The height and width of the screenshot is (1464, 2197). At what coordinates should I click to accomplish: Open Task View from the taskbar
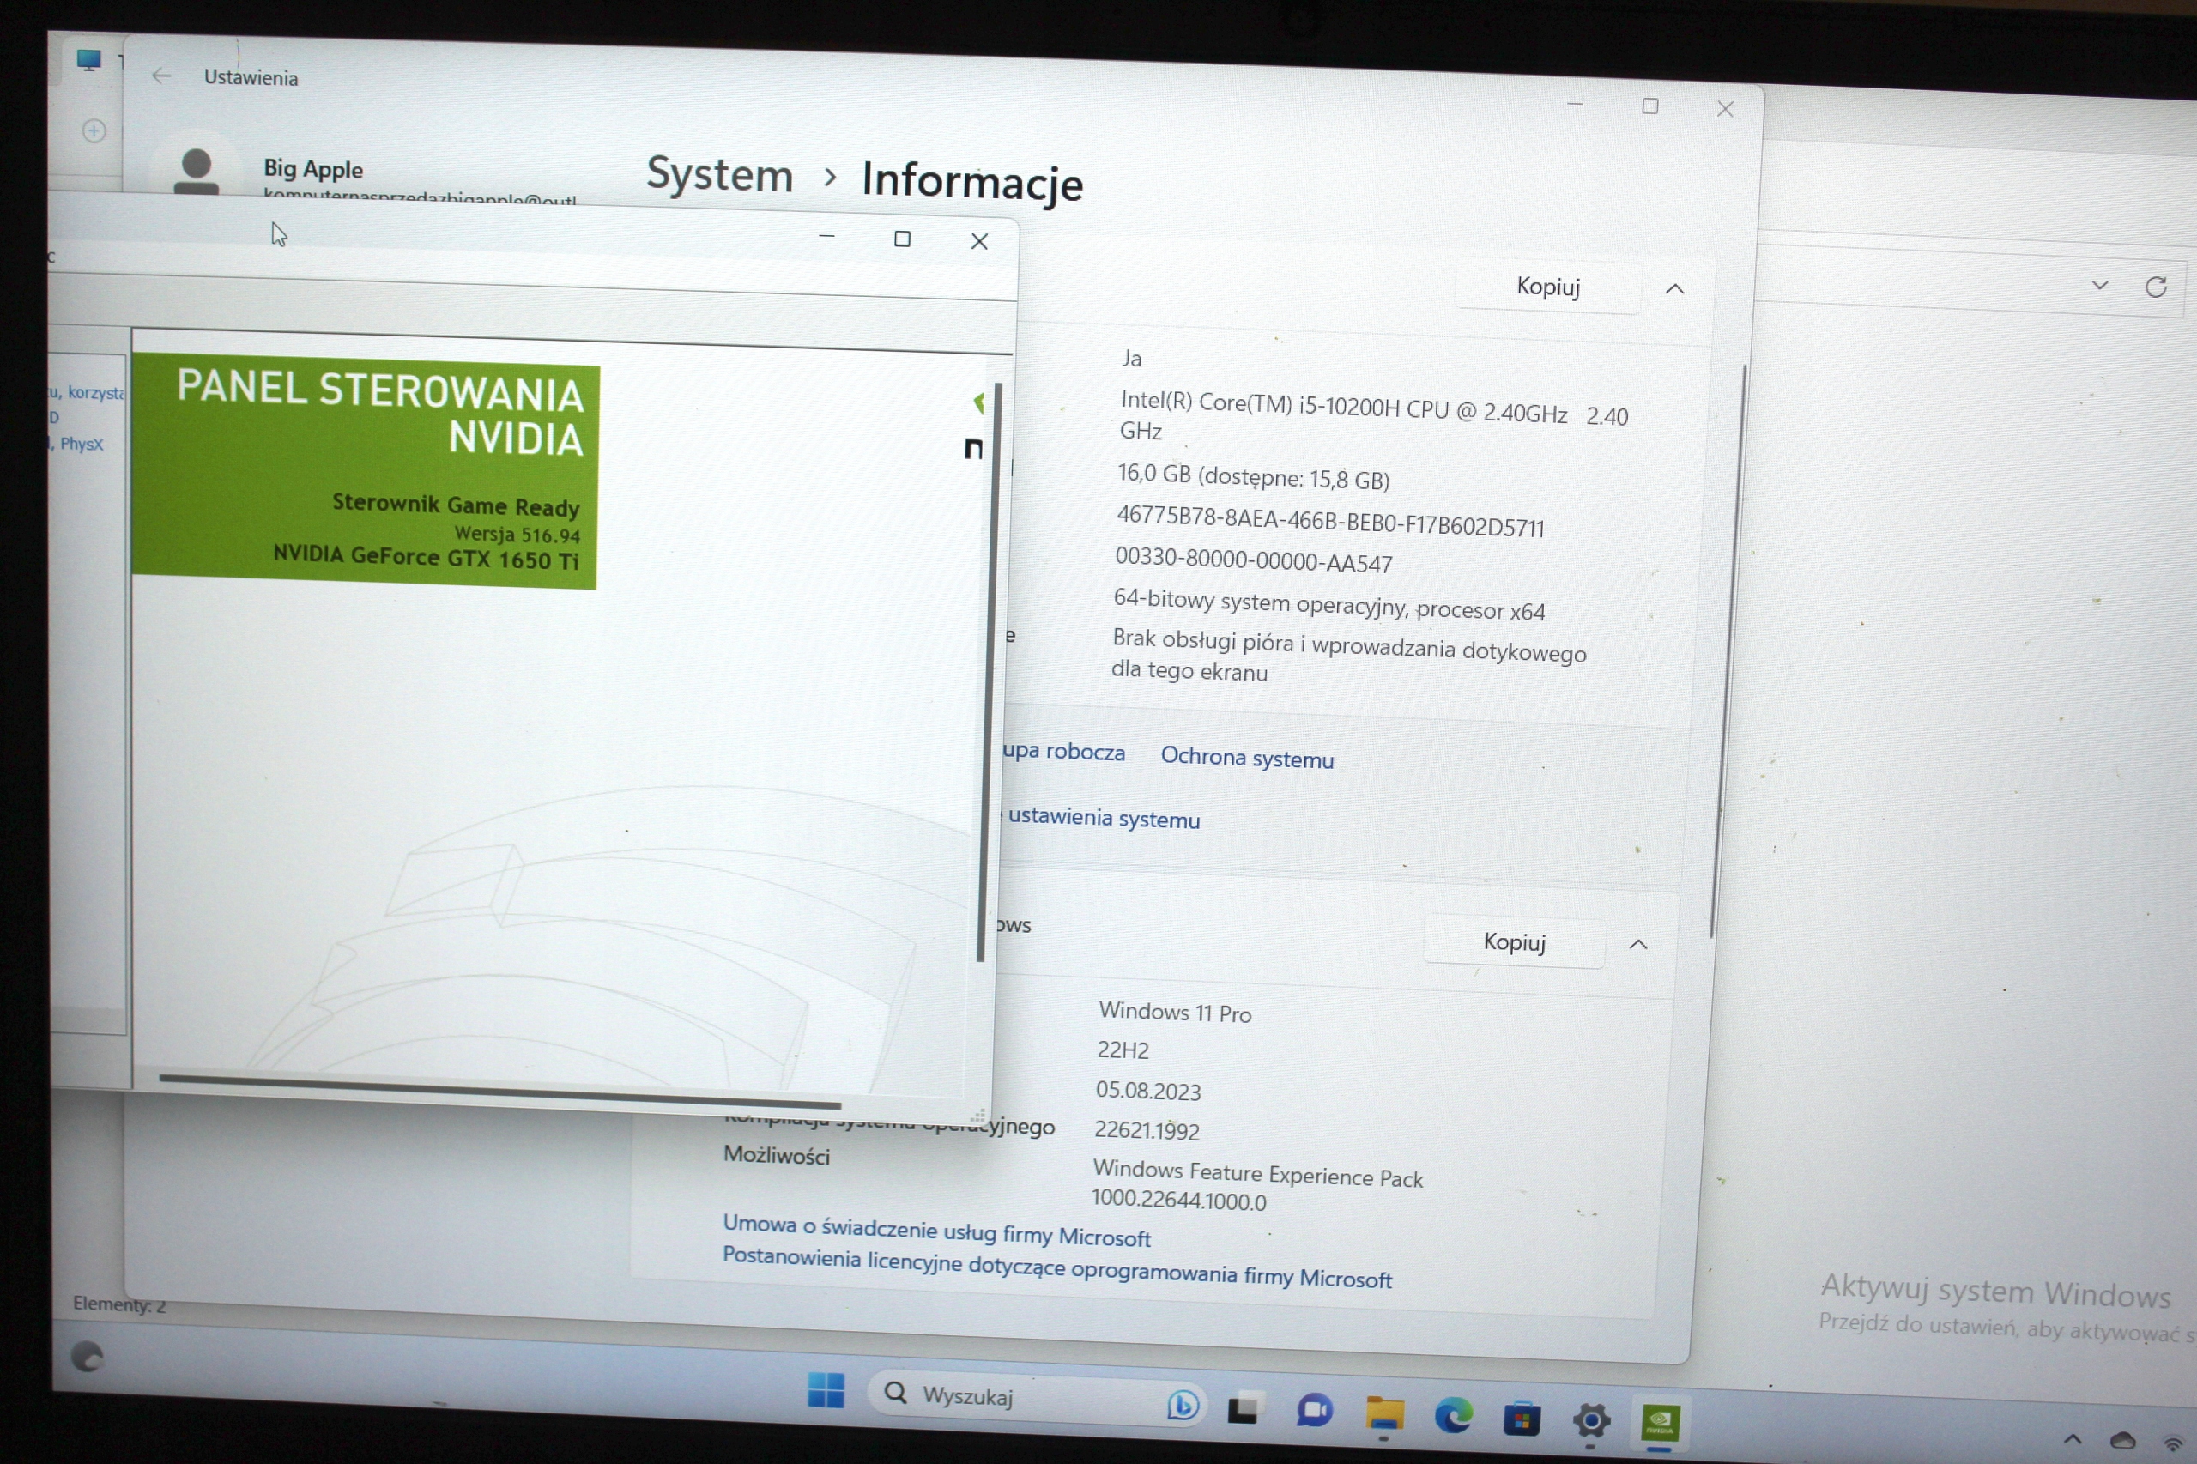[1243, 1408]
